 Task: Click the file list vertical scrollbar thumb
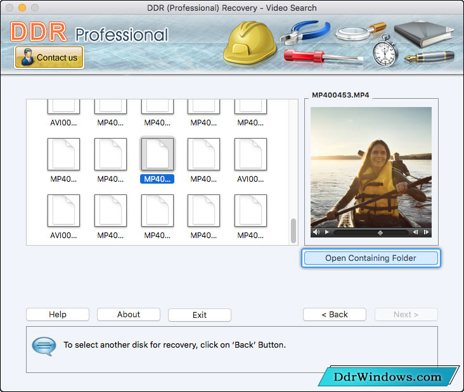[293, 231]
